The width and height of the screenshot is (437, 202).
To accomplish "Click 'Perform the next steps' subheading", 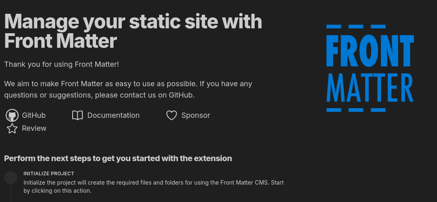I will 118,158.
